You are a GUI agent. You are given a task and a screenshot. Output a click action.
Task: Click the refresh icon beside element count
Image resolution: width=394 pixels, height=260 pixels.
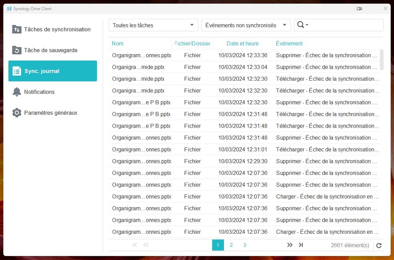379,246
